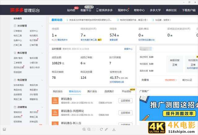
Task: Open 订单查询 in the sidebar
Action: click(18, 31)
